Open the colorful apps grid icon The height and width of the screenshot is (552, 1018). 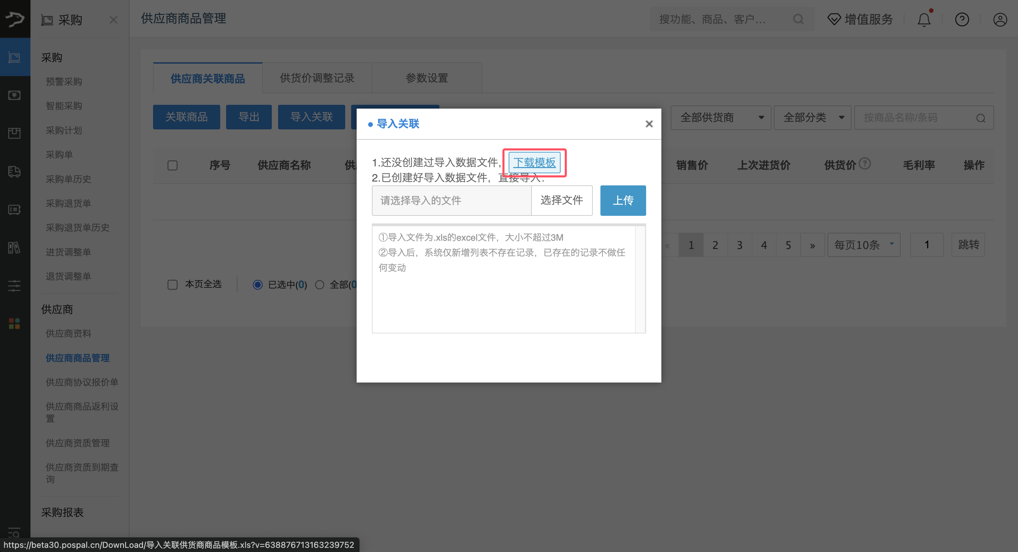click(15, 323)
